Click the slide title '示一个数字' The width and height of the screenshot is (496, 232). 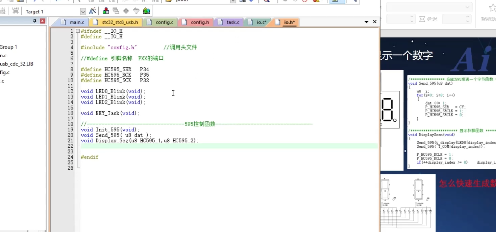(x=407, y=55)
